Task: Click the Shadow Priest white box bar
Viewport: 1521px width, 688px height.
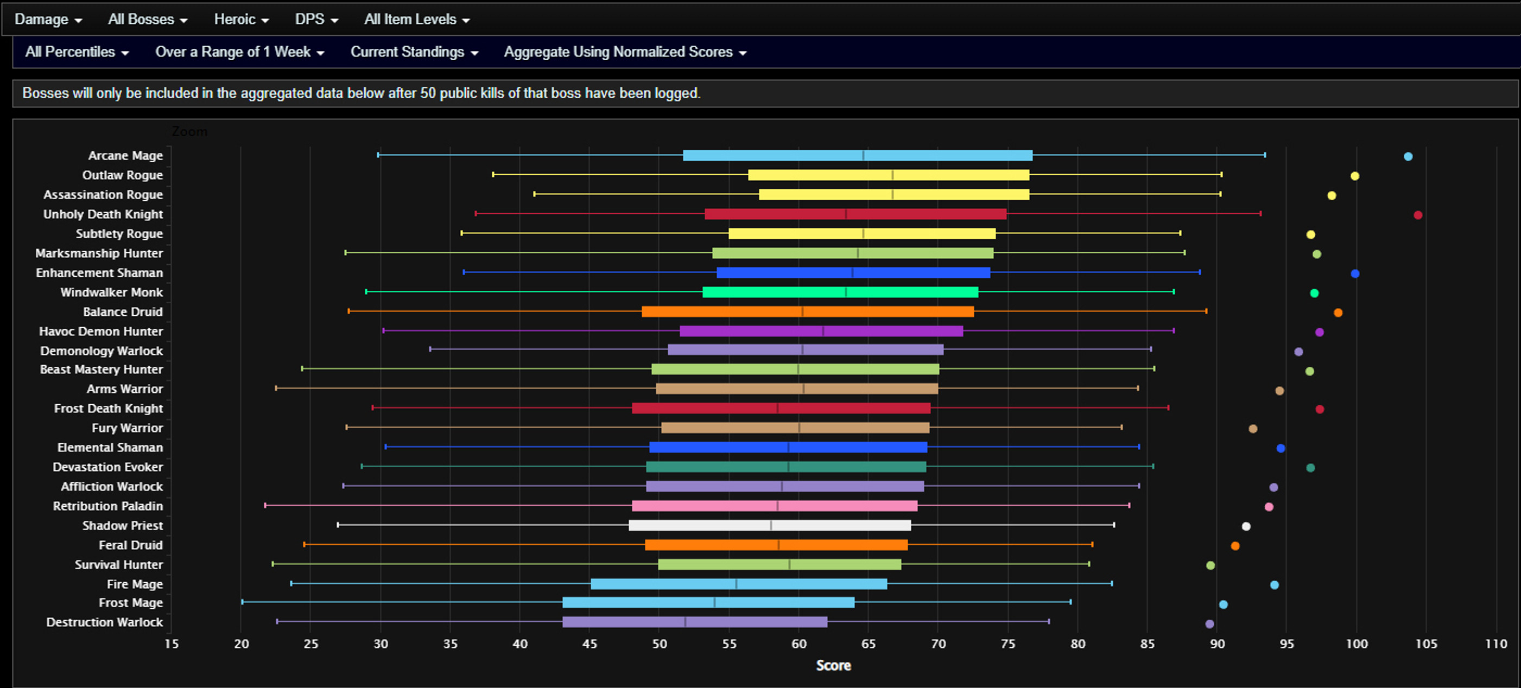Action: point(770,525)
